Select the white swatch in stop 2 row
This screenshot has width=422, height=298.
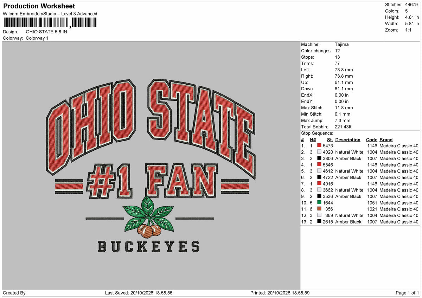pyautogui.click(x=319, y=152)
